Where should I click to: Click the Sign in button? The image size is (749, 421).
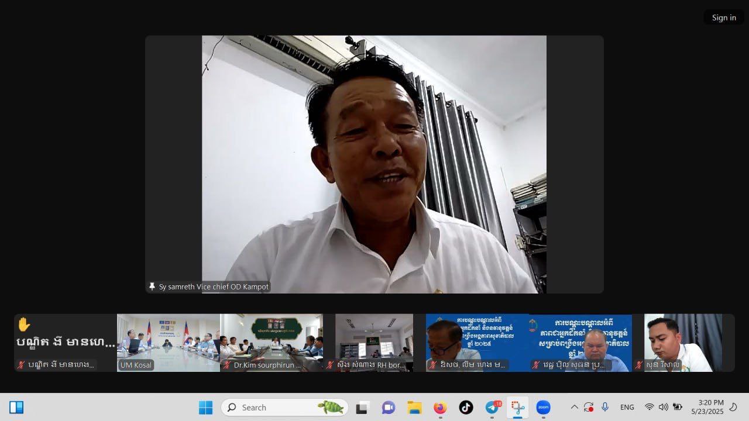(x=724, y=18)
